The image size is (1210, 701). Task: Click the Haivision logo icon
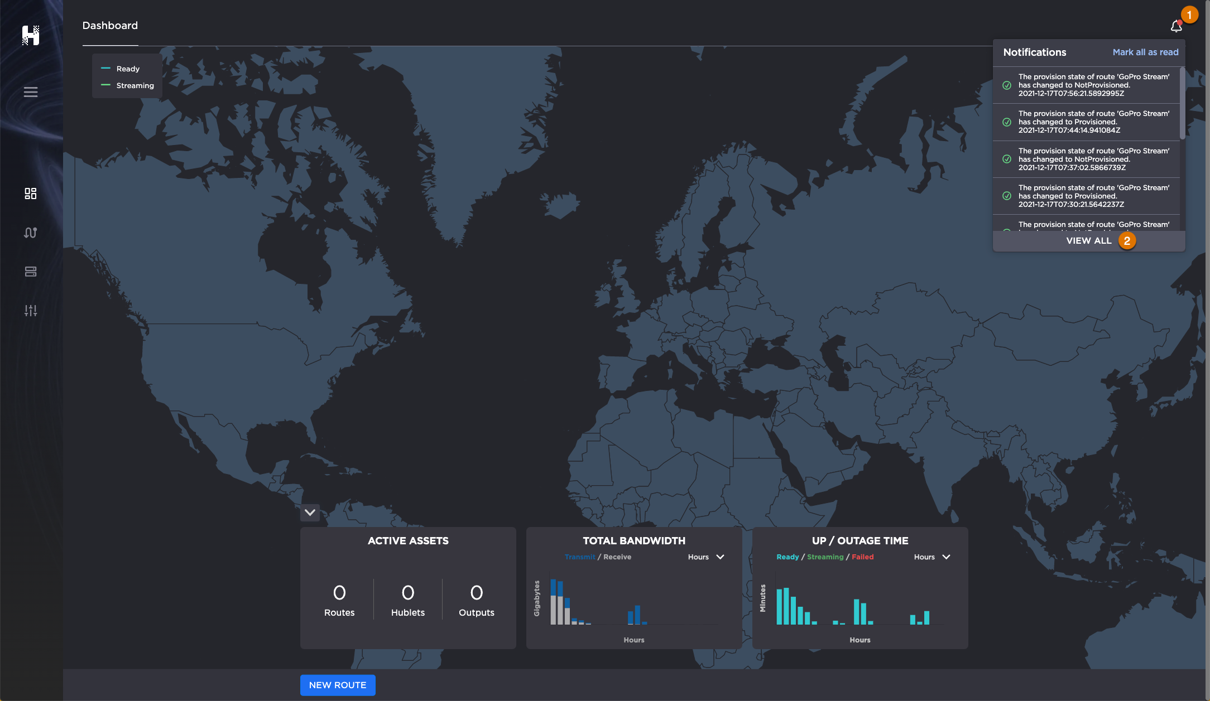pyautogui.click(x=31, y=35)
